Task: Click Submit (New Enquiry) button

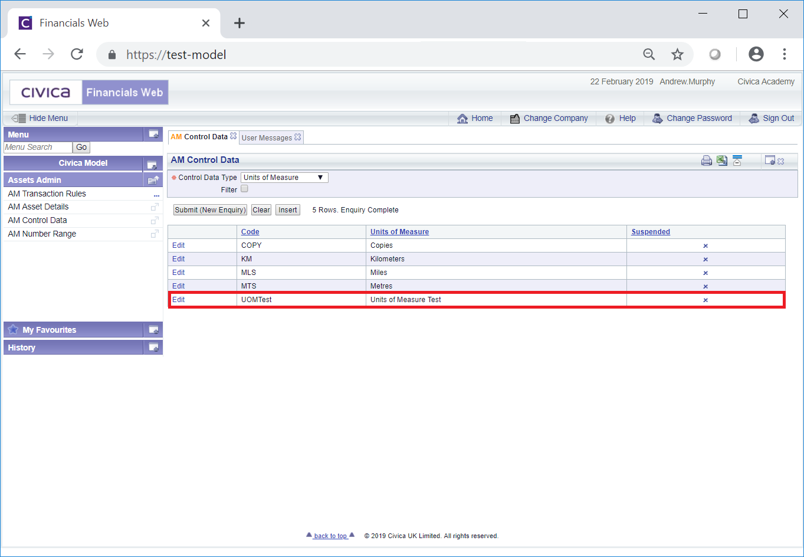Action: [210, 210]
